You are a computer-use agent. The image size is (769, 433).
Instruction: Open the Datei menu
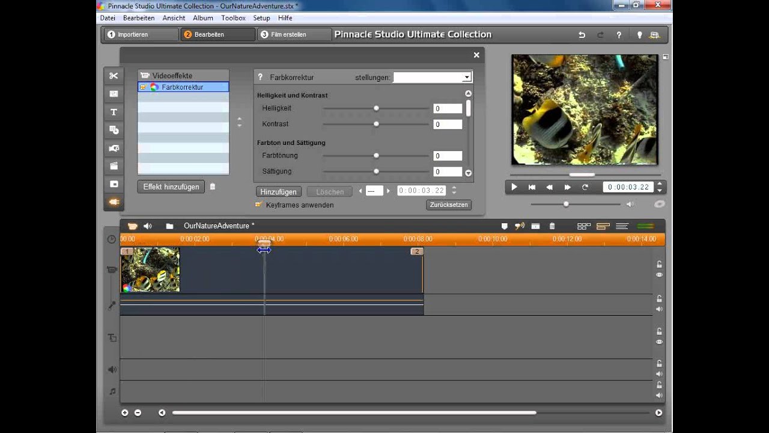tap(108, 18)
